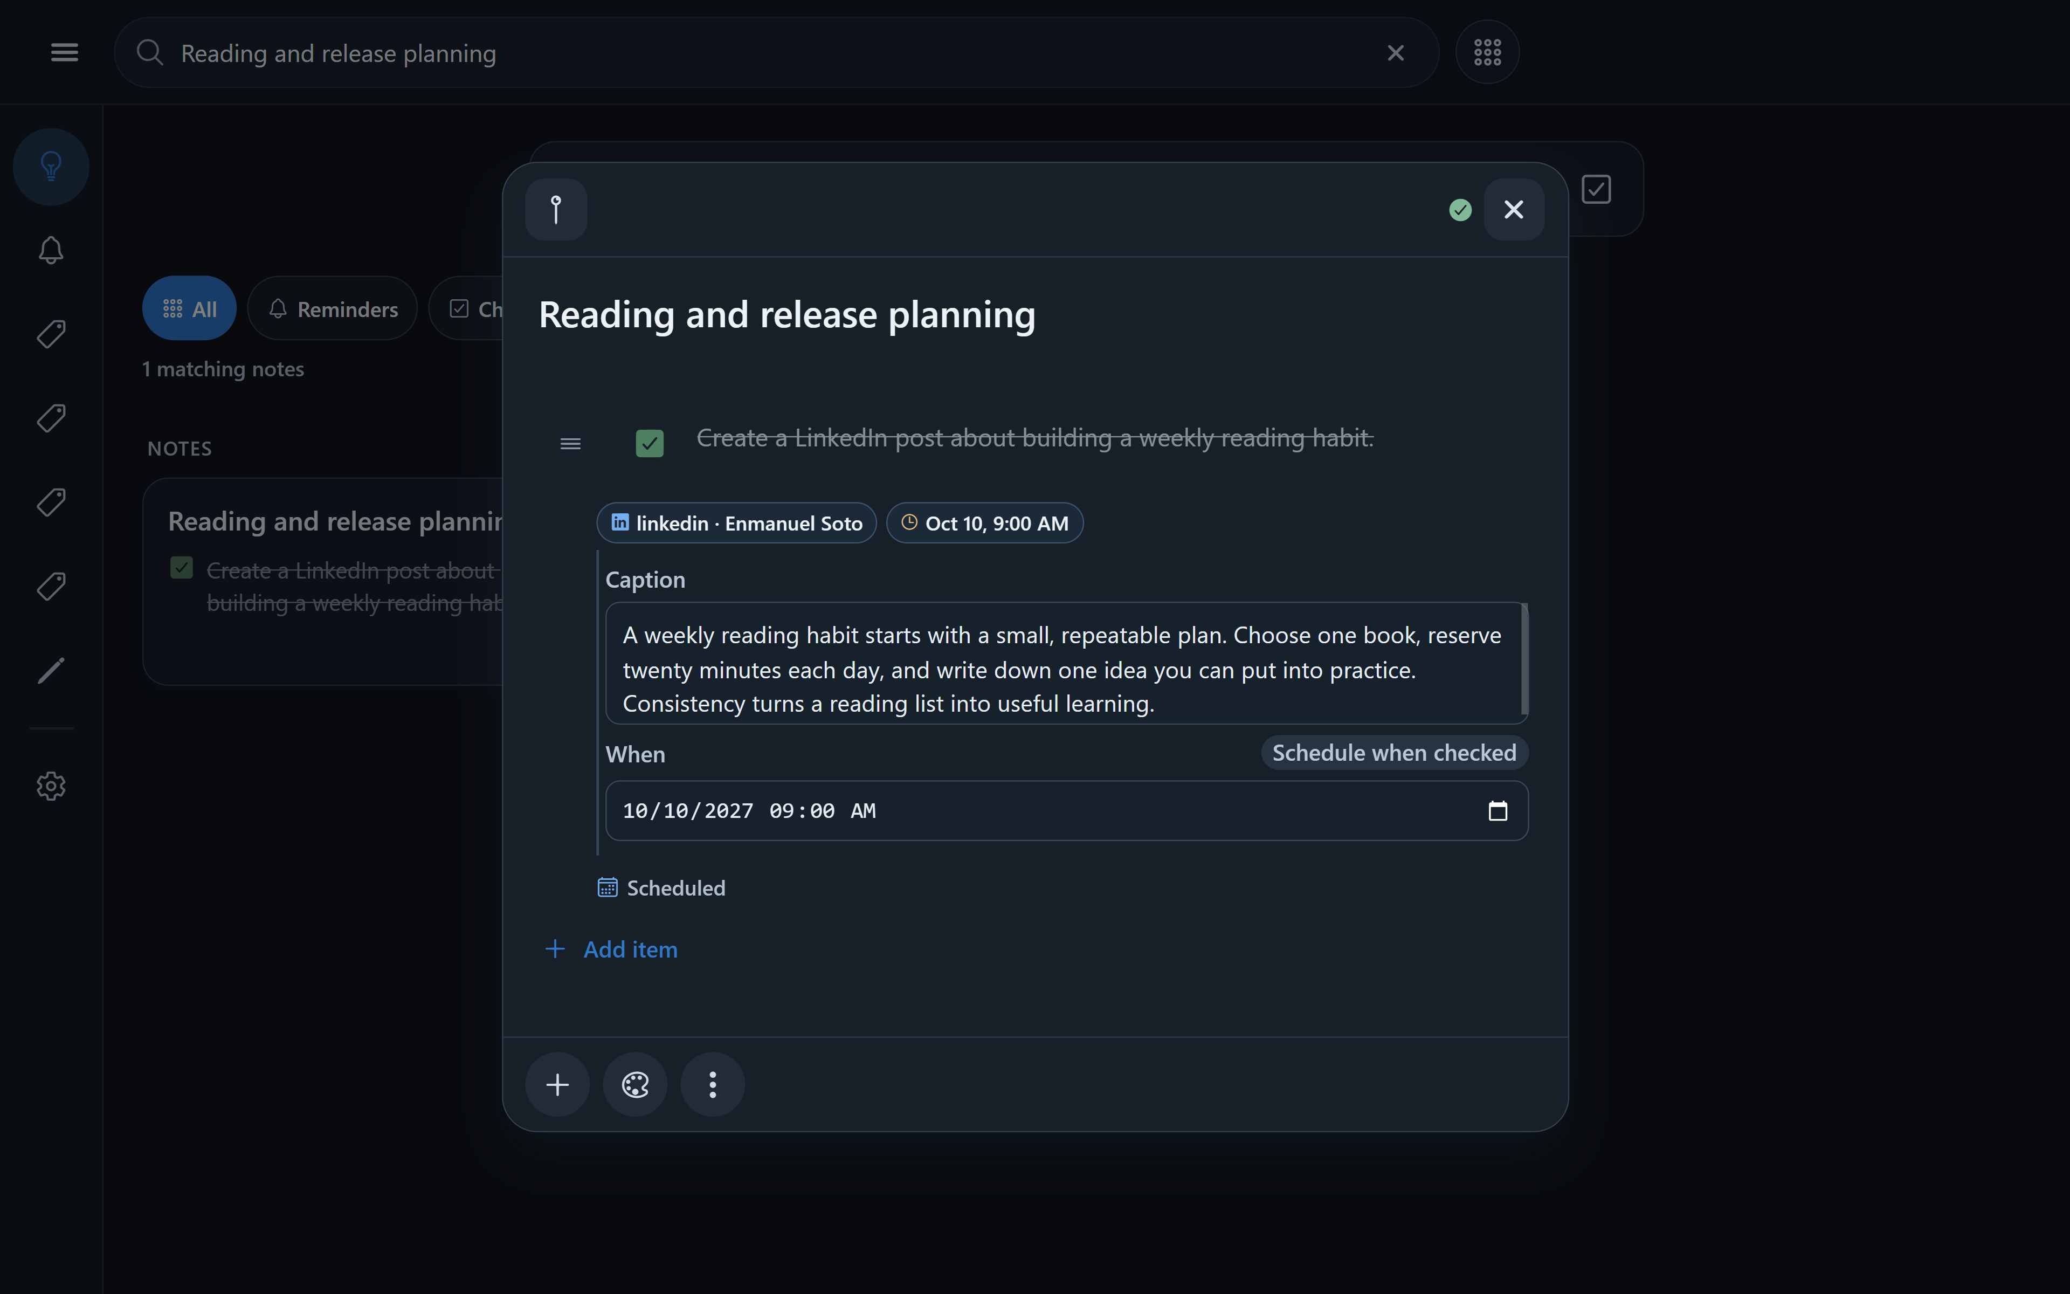The height and width of the screenshot is (1294, 2070).
Task: Select the Notes lightbulb sidebar icon
Action: (x=51, y=166)
